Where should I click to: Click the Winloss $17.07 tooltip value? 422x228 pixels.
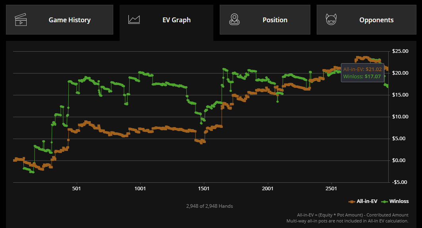362,76
